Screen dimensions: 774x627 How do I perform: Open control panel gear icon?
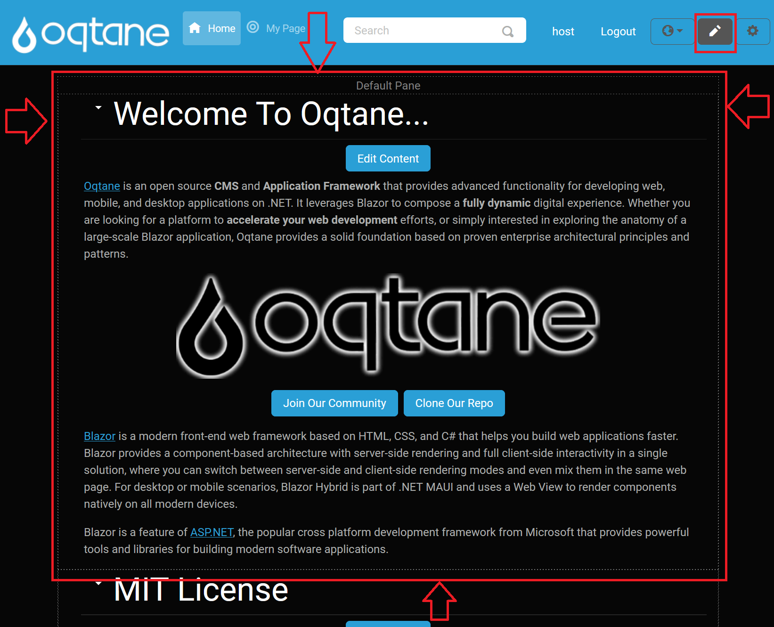(753, 31)
